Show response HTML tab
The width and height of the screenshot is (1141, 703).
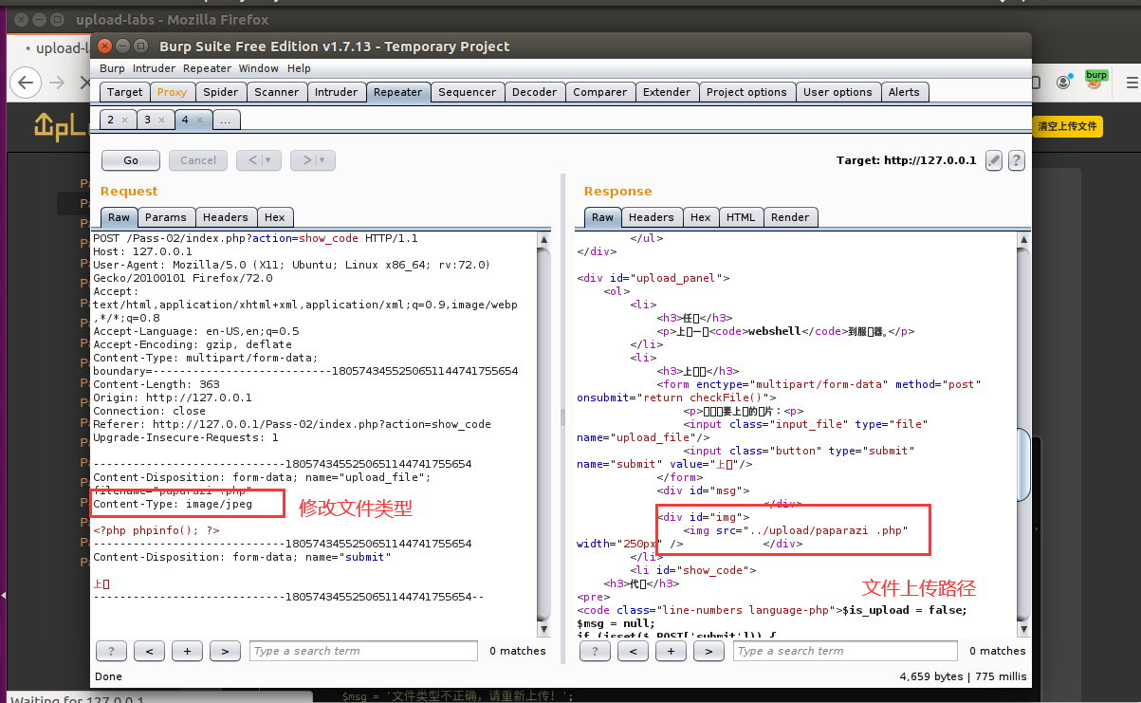tap(741, 217)
